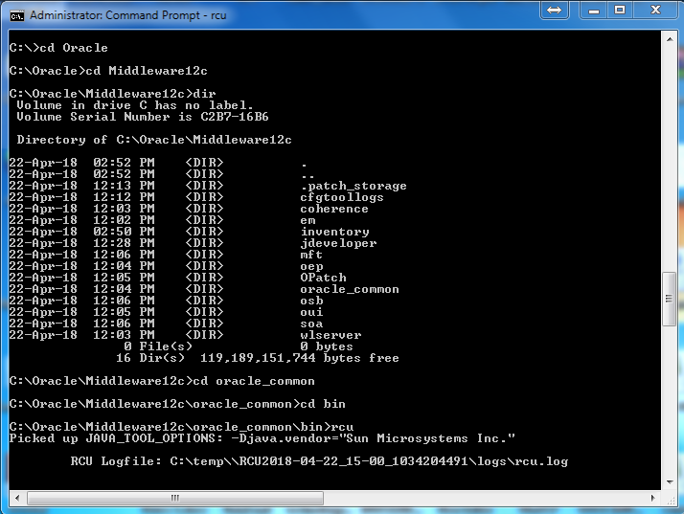This screenshot has width=684, height=514.
Task: Click 'oracle_common' in the directory listing
Action: click(x=350, y=289)
